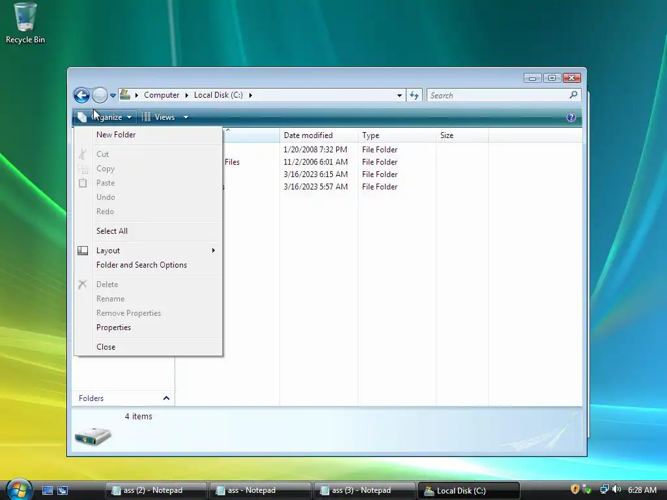Select the Local Disk (C:) breadcrumb

(x=218, y=95)
